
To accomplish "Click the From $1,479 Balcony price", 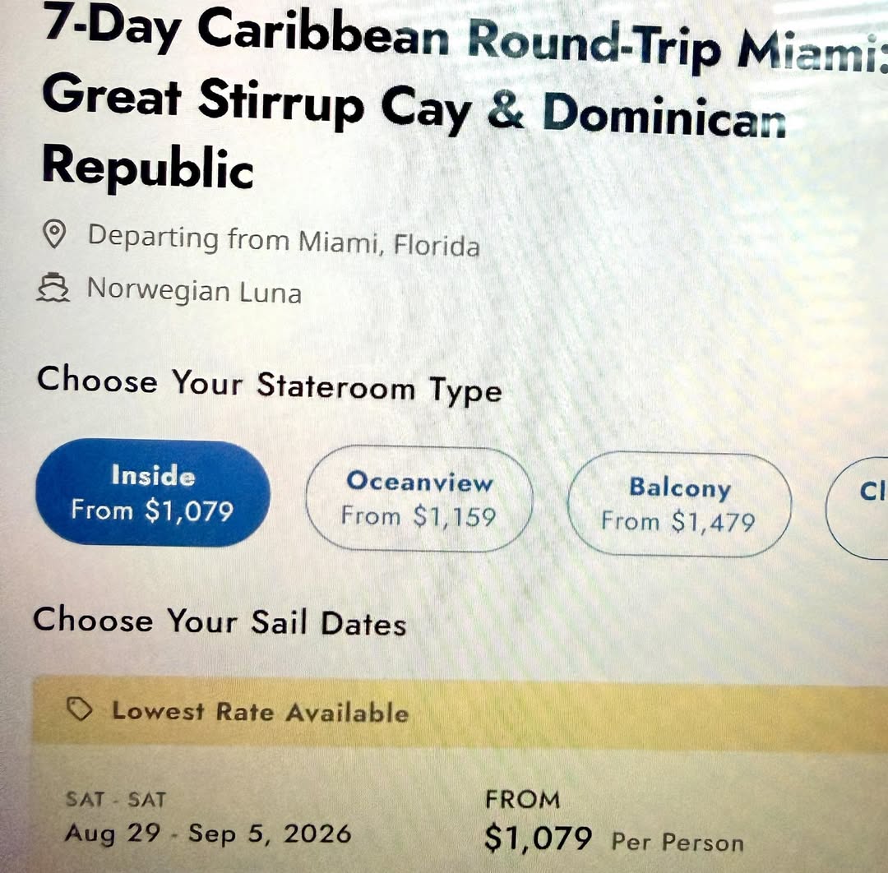I will pyautogui.click(x=678, y=521).
